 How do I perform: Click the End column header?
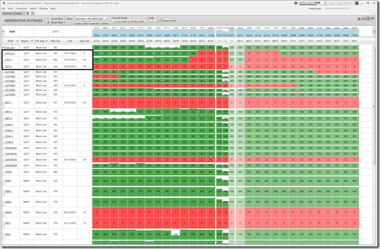tap(70, 41)
